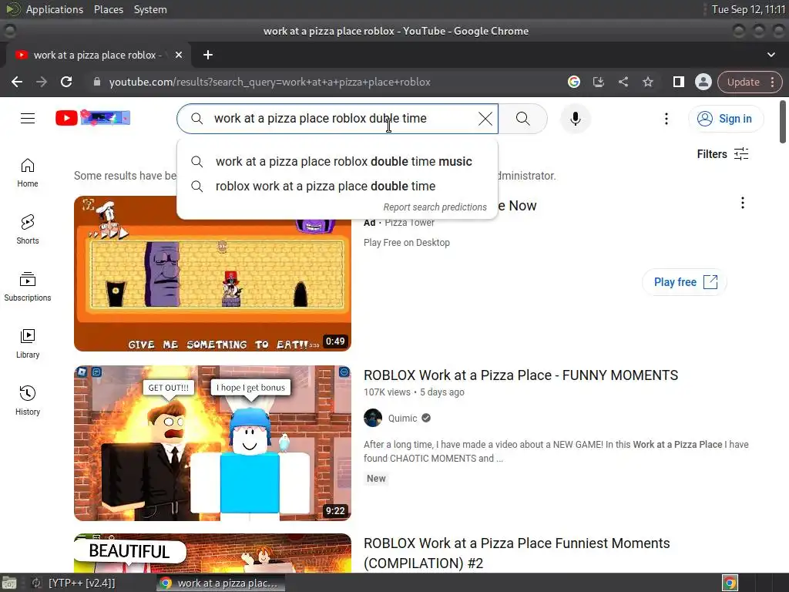The height and width of the screenshot is (592, 789).
Task: Click the clock 'Tue Sep 12, 11:11'
Action: point(748,9)
